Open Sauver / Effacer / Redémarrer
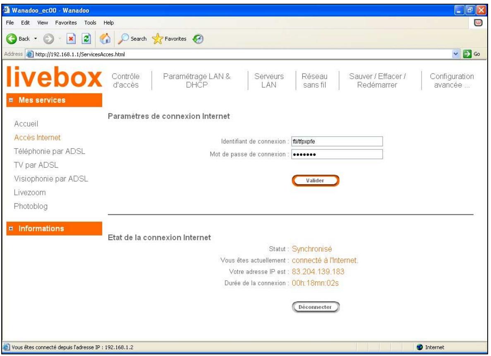This screenshot has height=356, width=491. pyautogui.click(x=377, y=81)
